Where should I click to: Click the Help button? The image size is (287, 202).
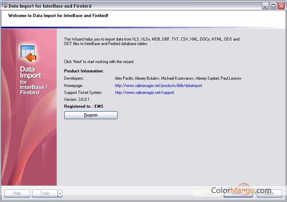tap(17, 193)
